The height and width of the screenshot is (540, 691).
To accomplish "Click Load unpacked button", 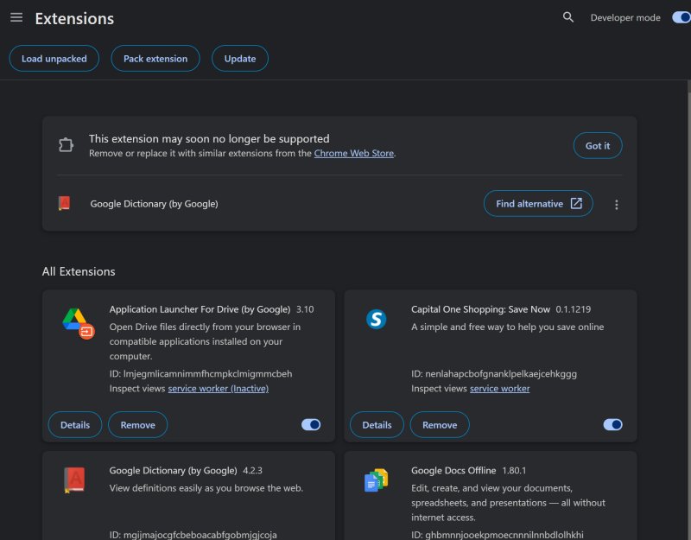I will click(54, 59).
